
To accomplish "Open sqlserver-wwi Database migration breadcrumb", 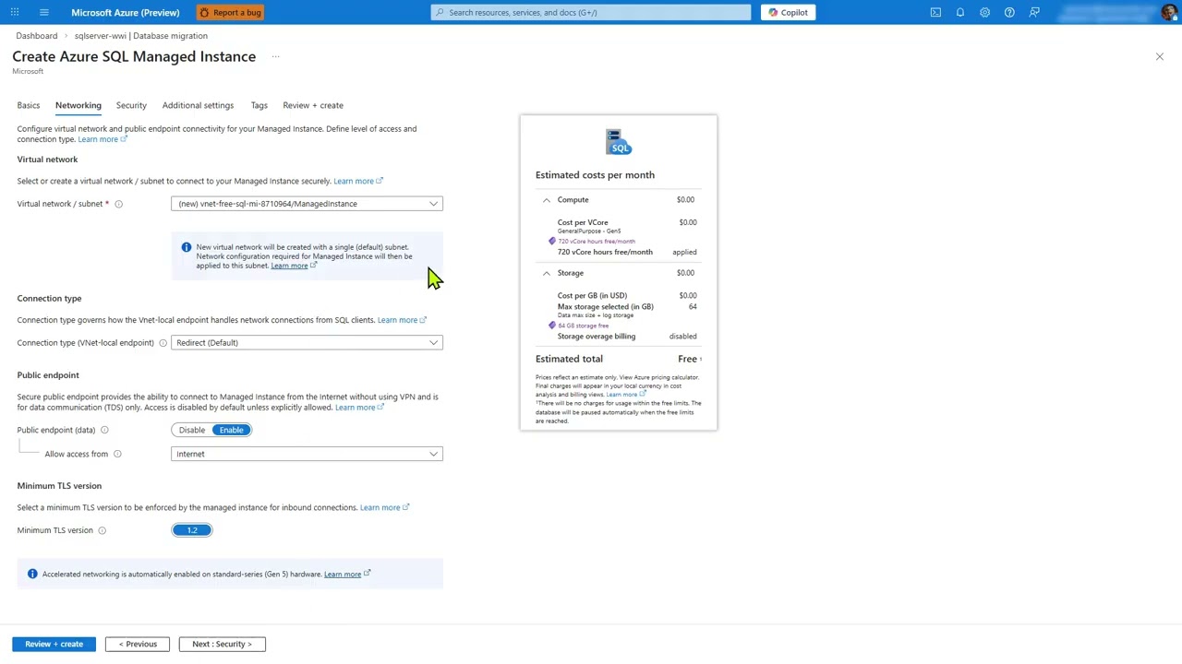I will click(x=141, y=36).
